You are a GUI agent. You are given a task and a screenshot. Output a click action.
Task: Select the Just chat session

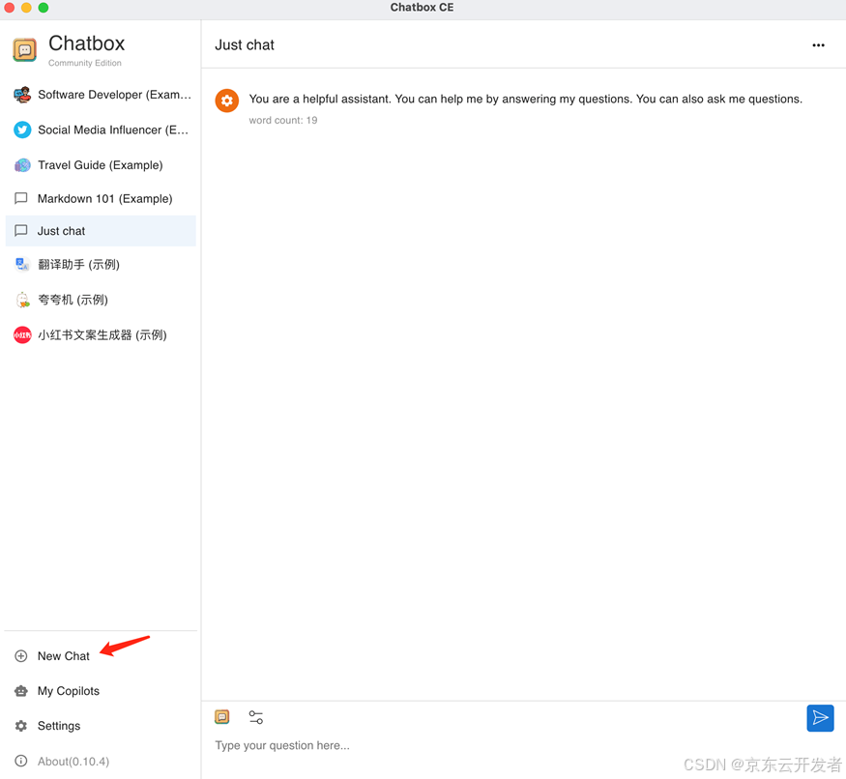(101, 231)
